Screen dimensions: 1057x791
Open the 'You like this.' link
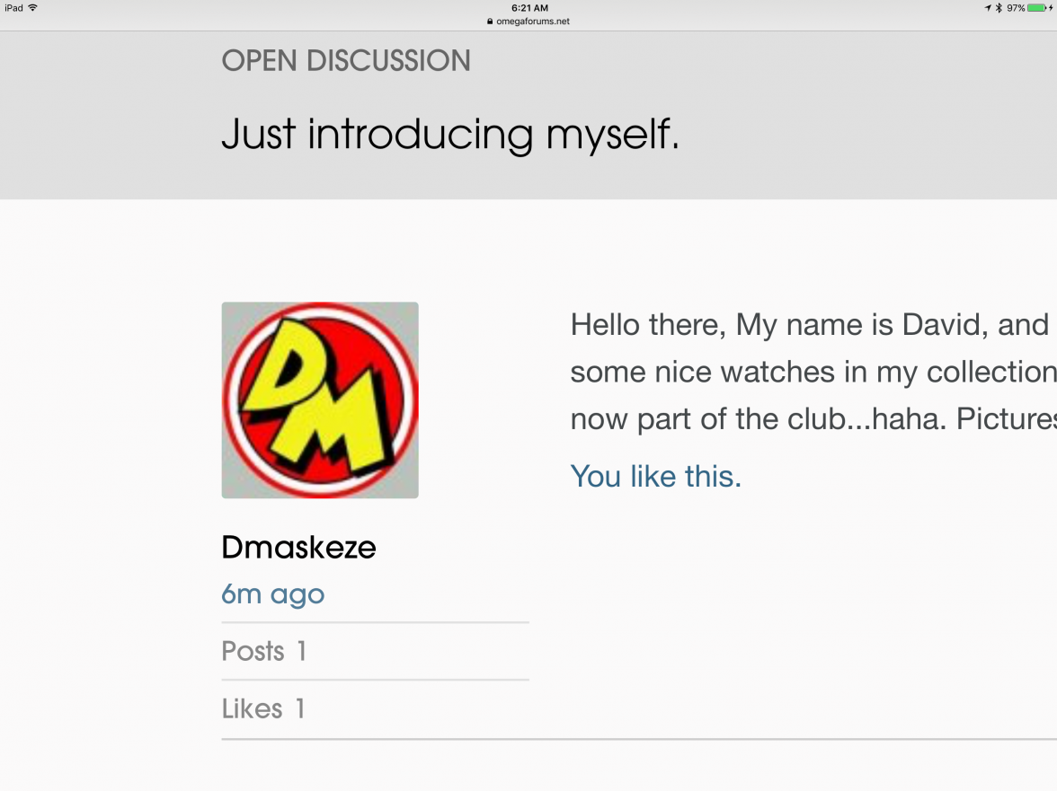pyautogui.click(x=655, y=476)
